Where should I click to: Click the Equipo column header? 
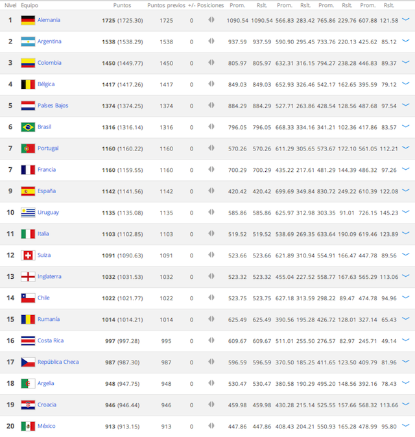pos(29,5)
